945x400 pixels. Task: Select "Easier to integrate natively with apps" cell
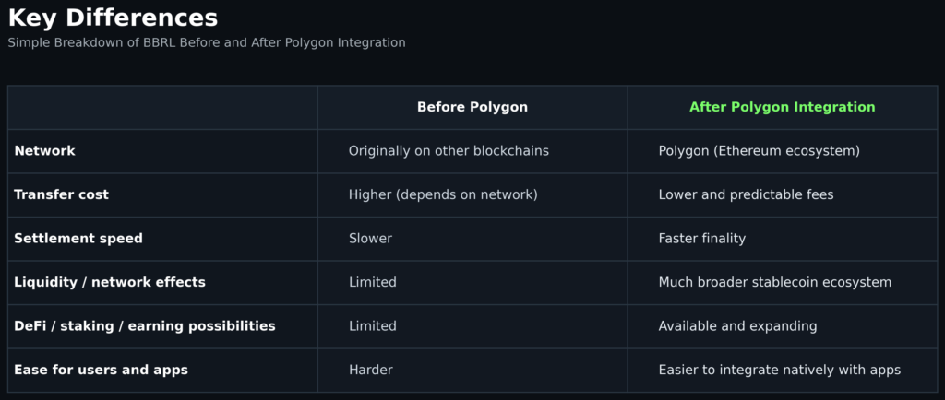pos(780,370)
